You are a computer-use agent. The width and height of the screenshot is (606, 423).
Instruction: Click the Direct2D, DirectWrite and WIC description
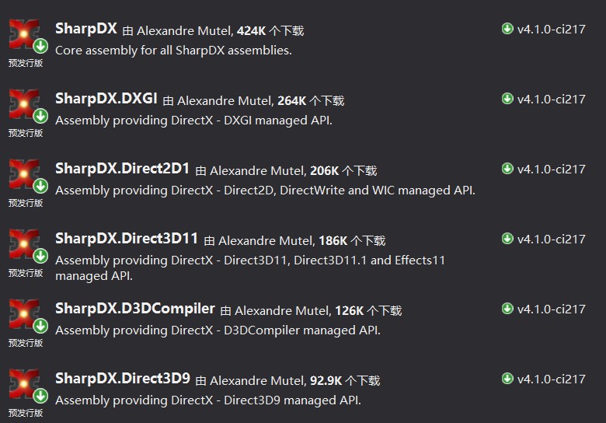[x=265, y=191]
